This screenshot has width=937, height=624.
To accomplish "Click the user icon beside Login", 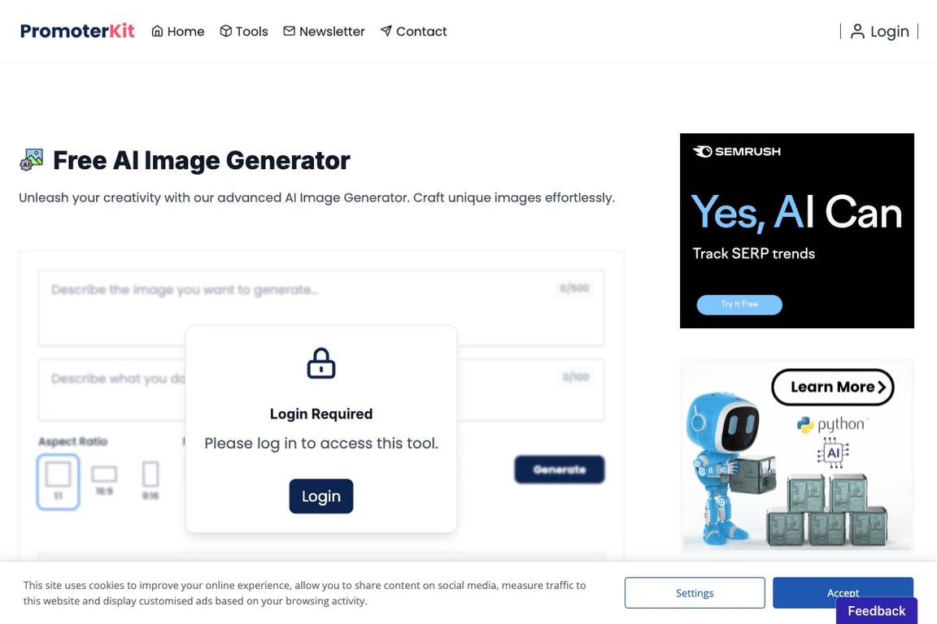I will point(857,31).
